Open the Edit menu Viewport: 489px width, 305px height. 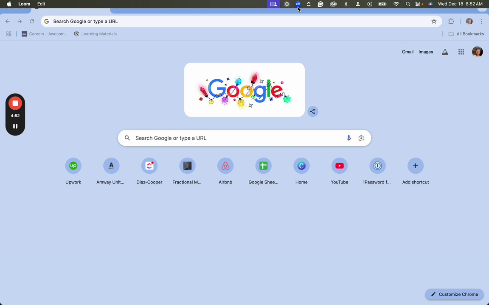(41, 4)
